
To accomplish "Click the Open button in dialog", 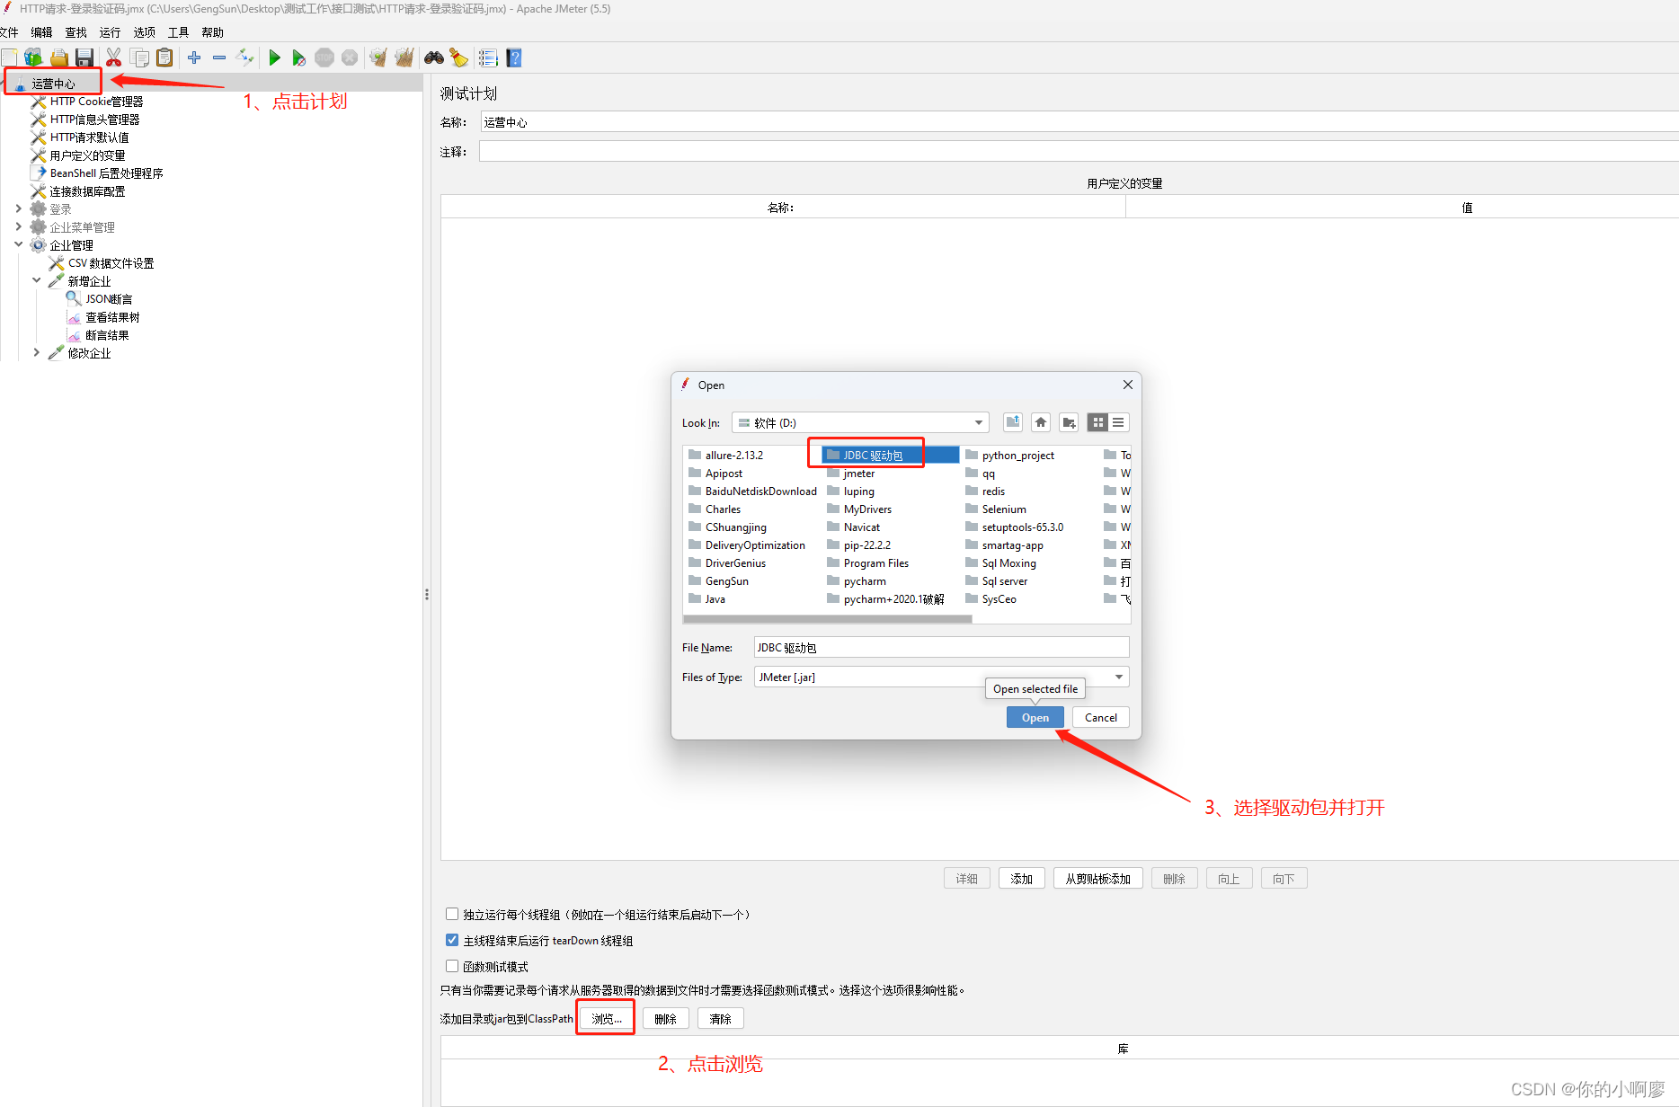I will pos(1035,717).
